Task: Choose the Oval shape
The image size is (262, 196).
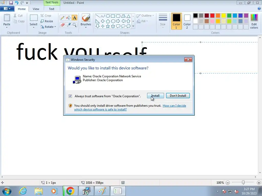Action: pos(108,16)
